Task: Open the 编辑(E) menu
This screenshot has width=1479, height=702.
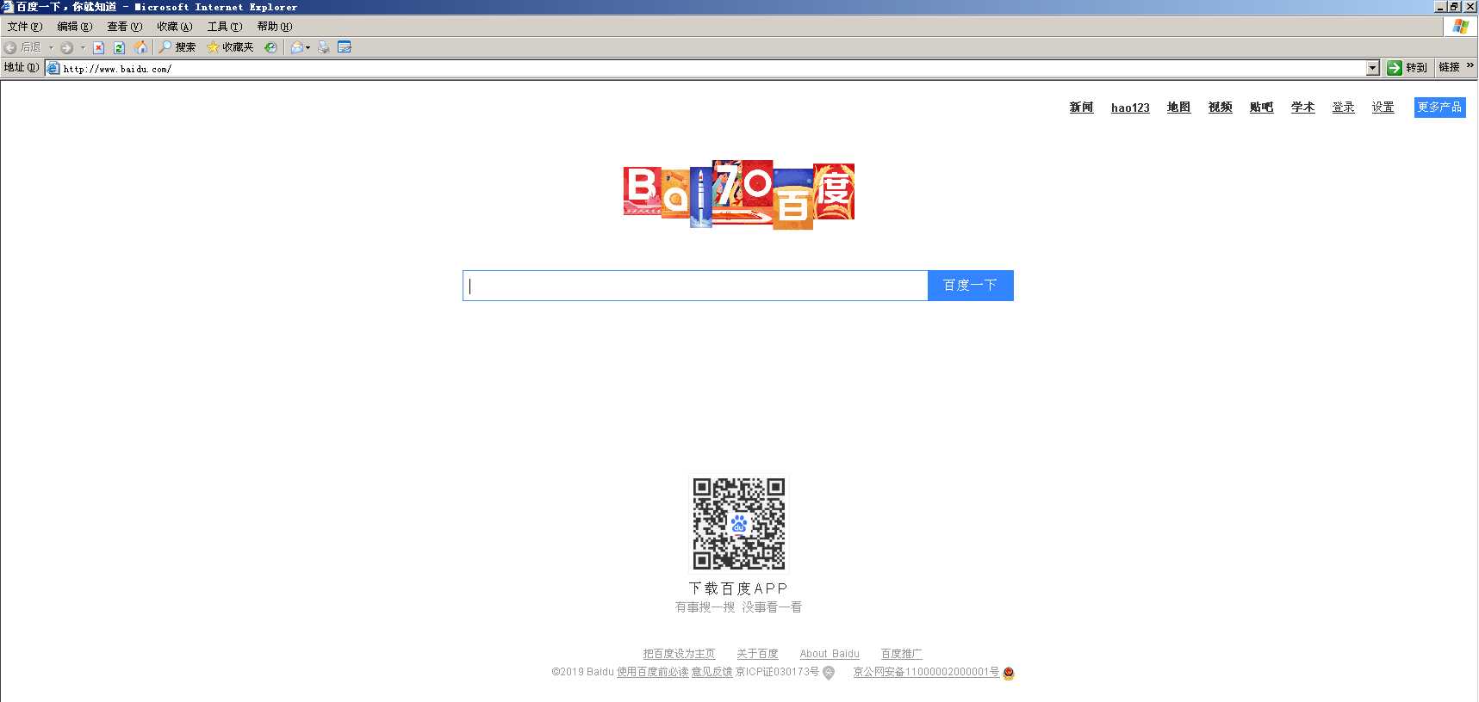Action: [75, 27]
